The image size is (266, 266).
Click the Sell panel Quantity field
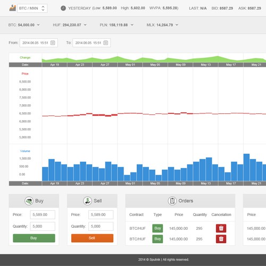101,226
